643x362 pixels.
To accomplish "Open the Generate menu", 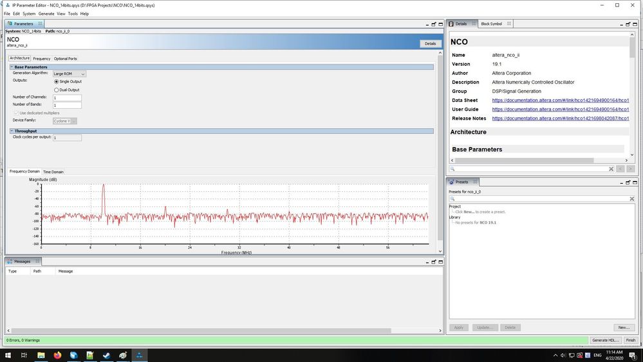I will [46, 14].
